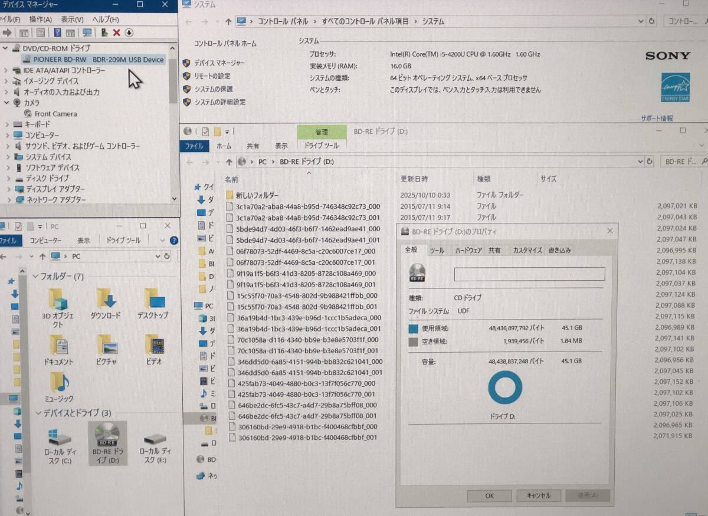Switch to ツール tab in properties dialog
Viewport: 708px width, 516px height.
coord(437,251)
